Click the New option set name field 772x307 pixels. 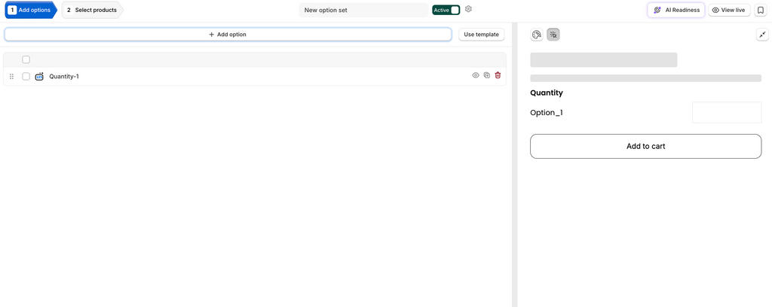(x=363, y=10)
